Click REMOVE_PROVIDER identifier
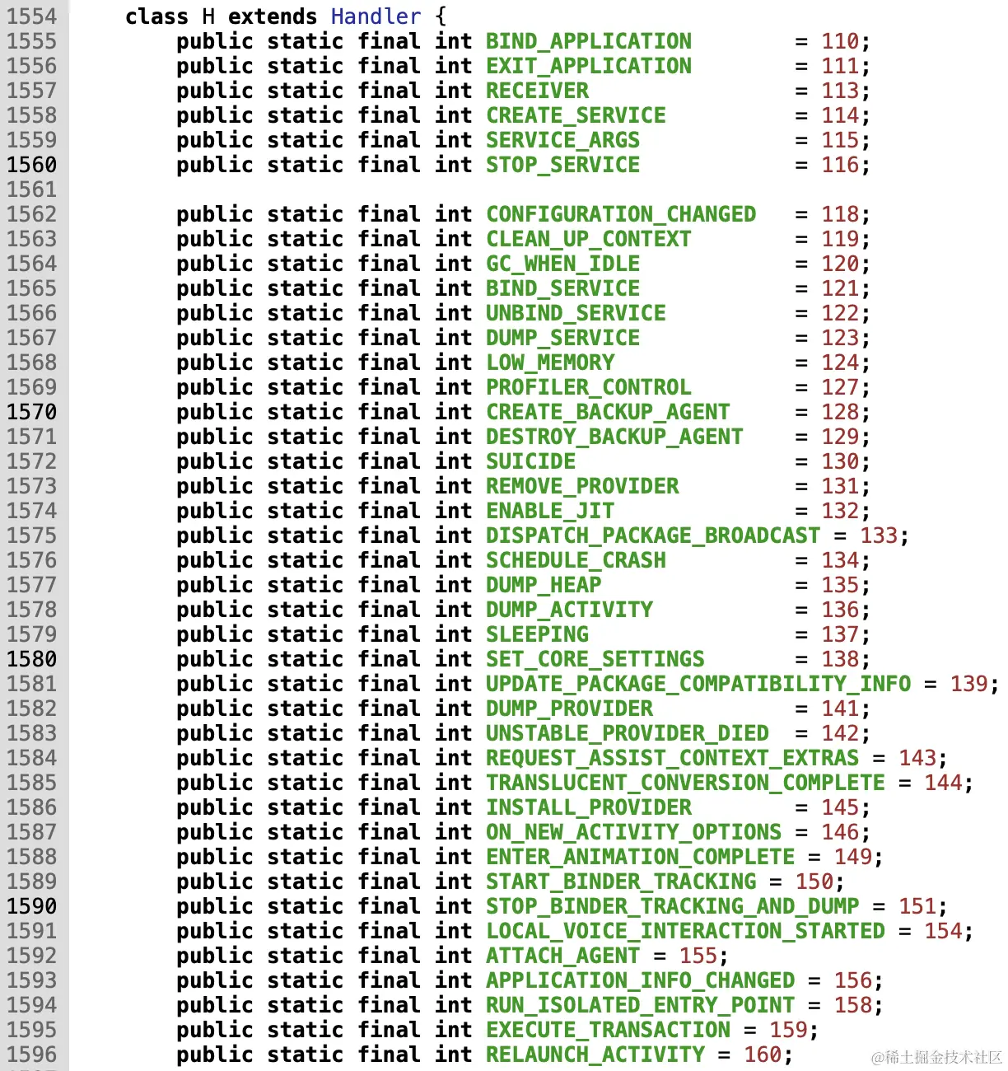1008x1071 pixels. click(582, 486)
